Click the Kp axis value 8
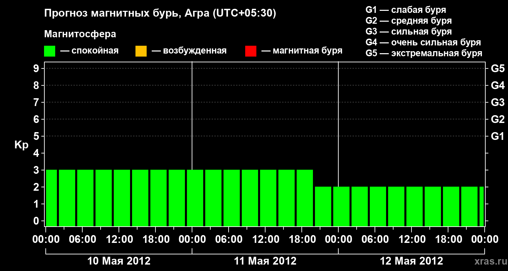The width and height of the screenshot is (508, 271). (37, 85)
